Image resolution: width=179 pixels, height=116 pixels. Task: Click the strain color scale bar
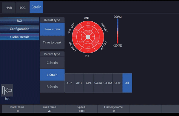point(118,31)
